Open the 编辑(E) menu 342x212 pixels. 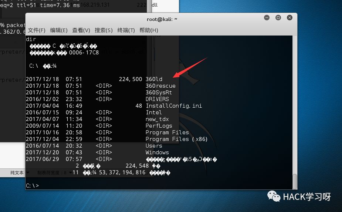(59, 30)
